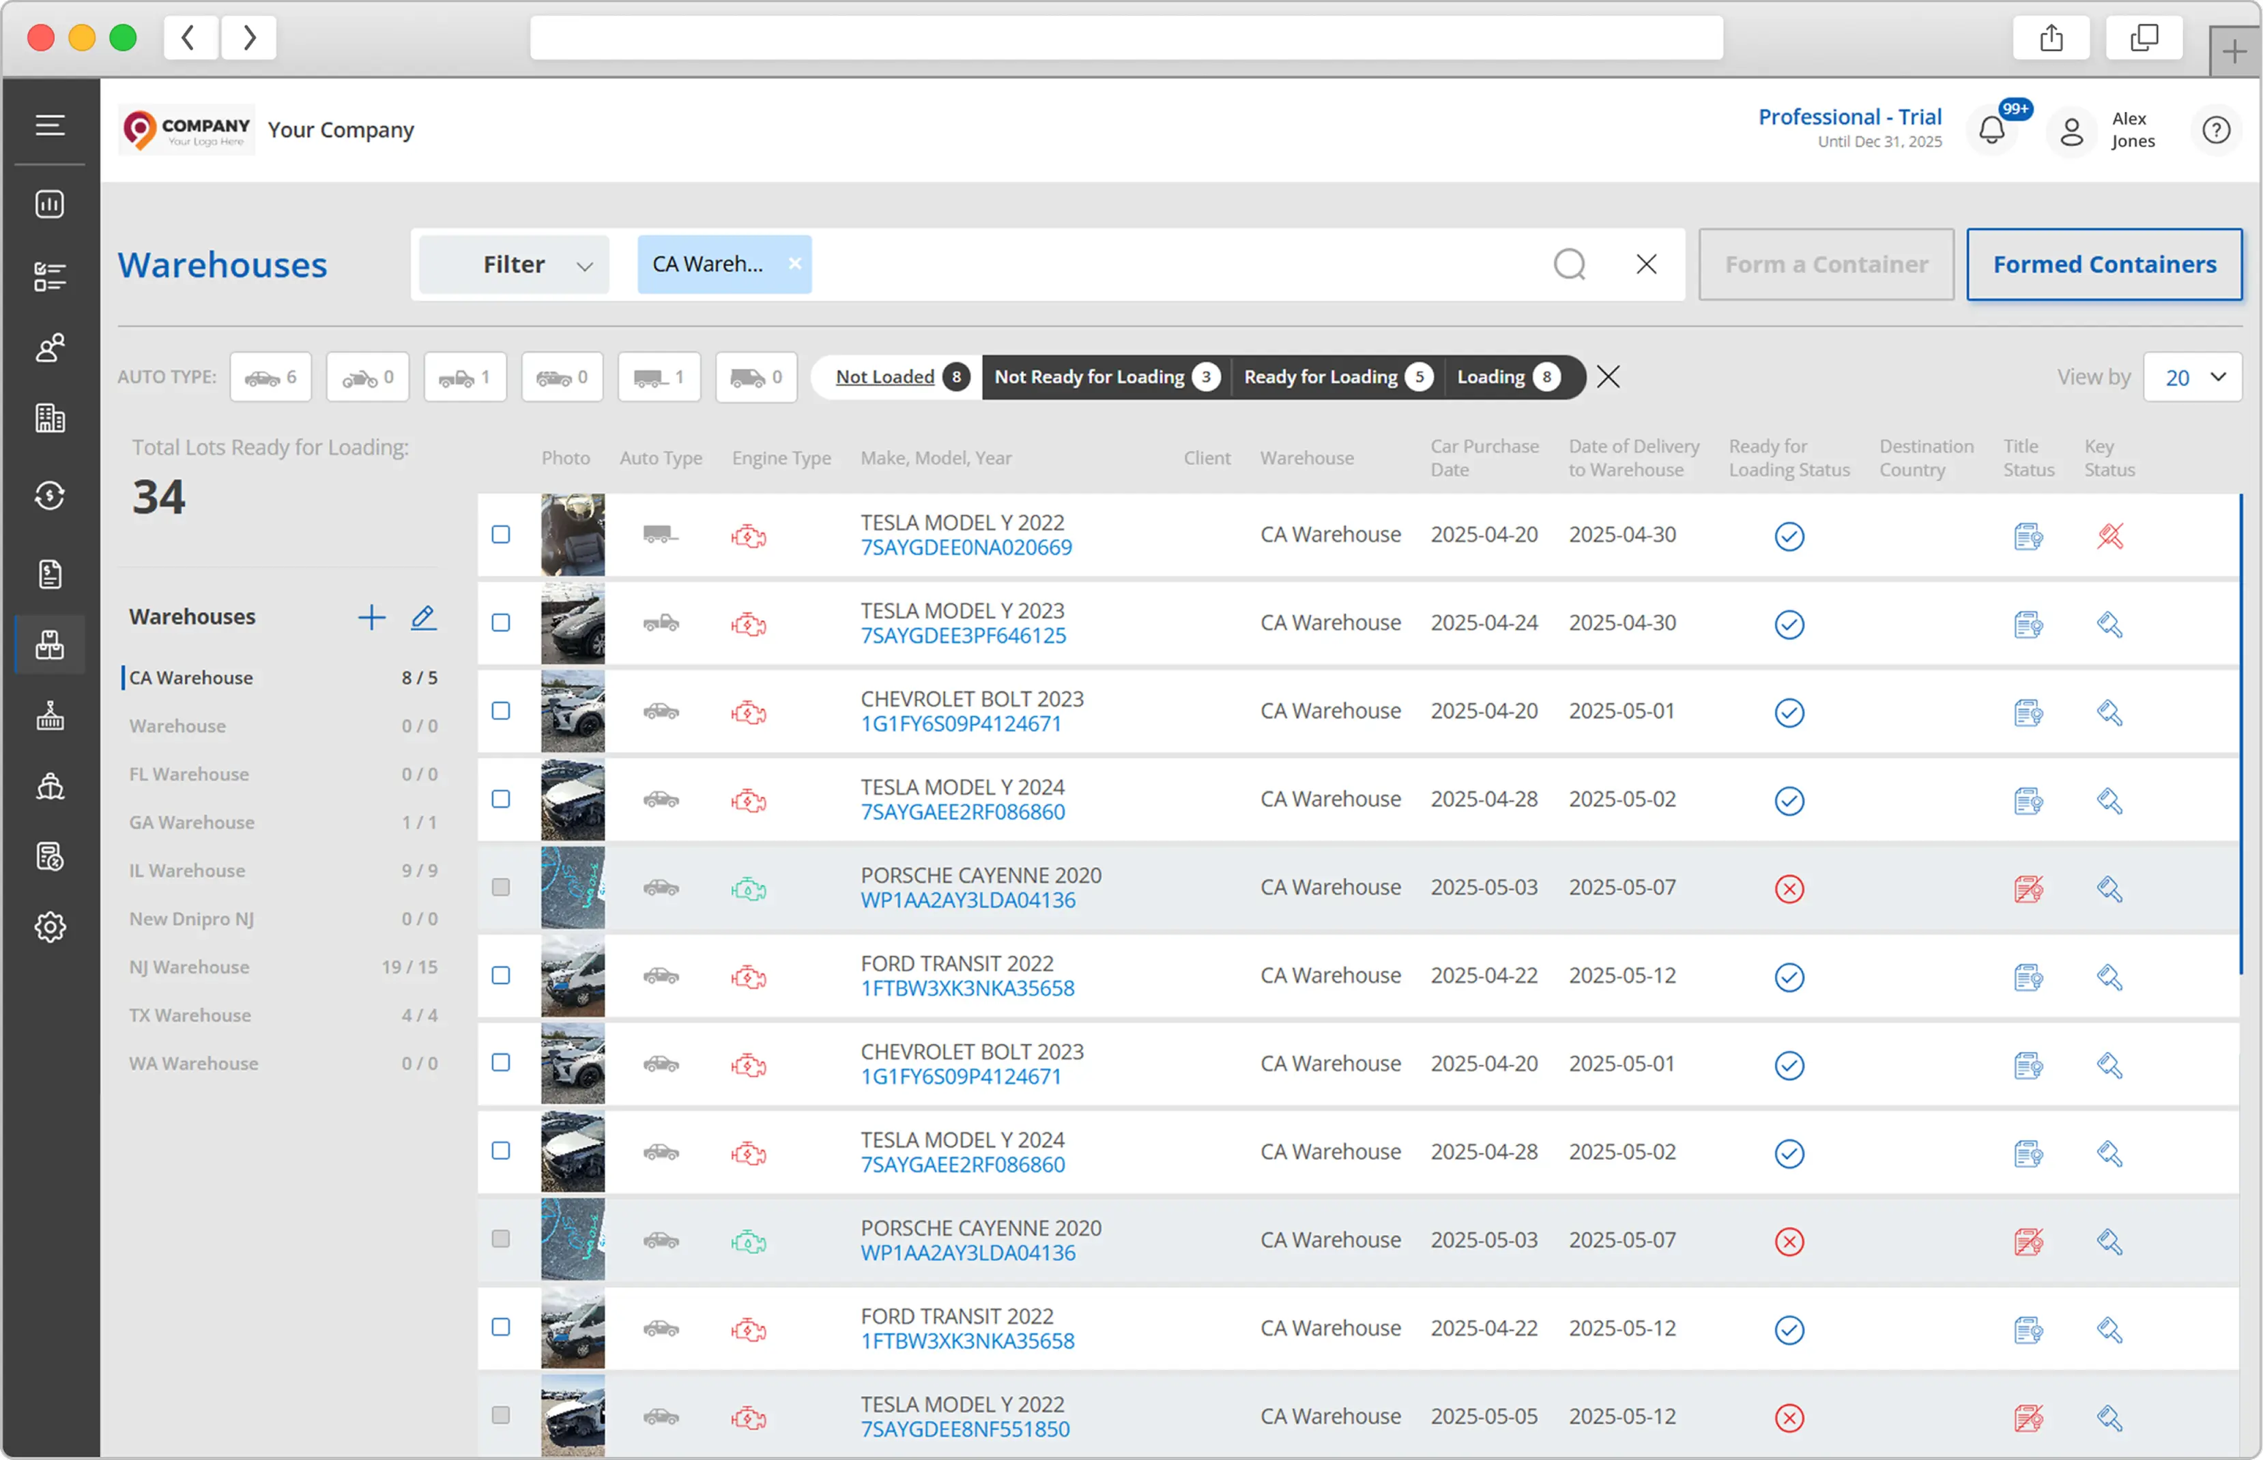Check the TESLA MODEL Y 2023 row
This screenshot has width=2263, height=1460.
point(502,623)
